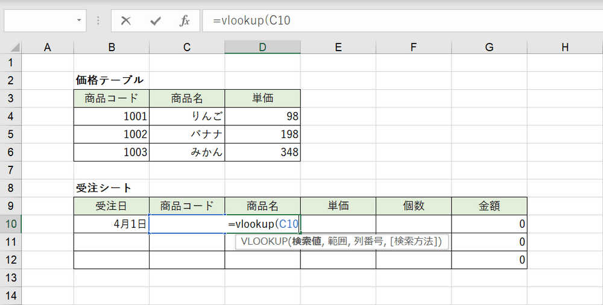Click the editing cell =vlookup(C10

(x=263, y=224)
